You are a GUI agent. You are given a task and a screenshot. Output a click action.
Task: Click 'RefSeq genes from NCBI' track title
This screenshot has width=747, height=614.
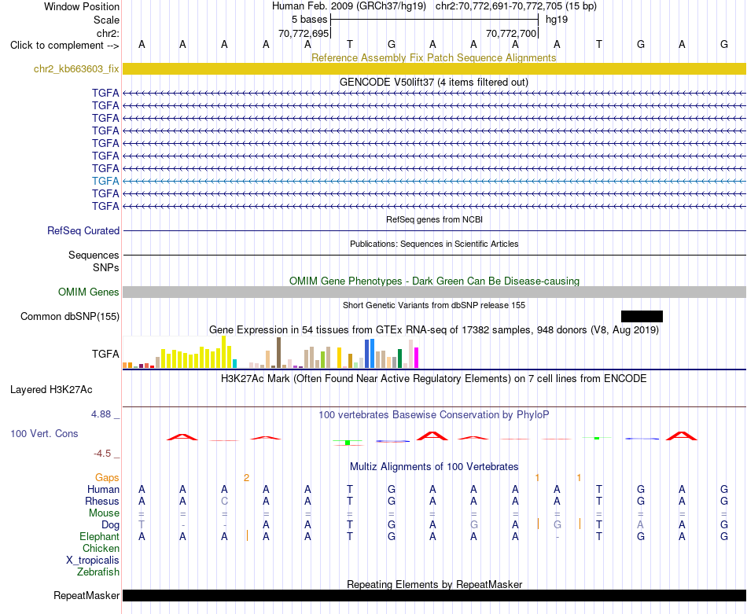coord(434,219)
